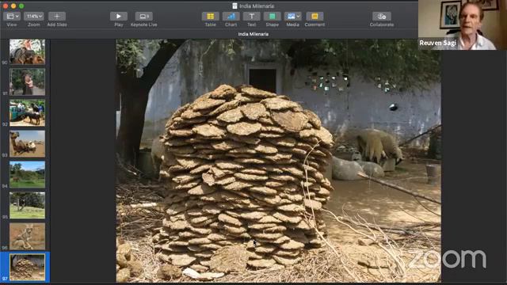
Task: Click the dung cake pile slide image
Action: pos(278,161)
